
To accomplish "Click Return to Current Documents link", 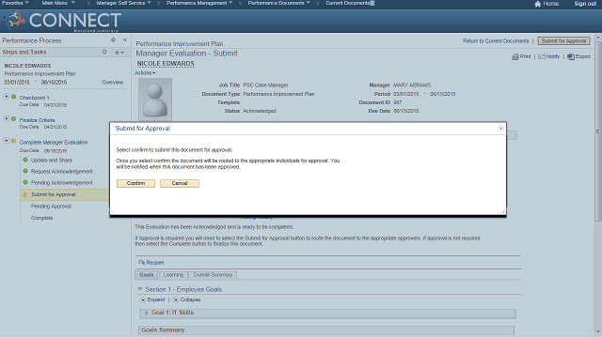I will tap(496, 41).
